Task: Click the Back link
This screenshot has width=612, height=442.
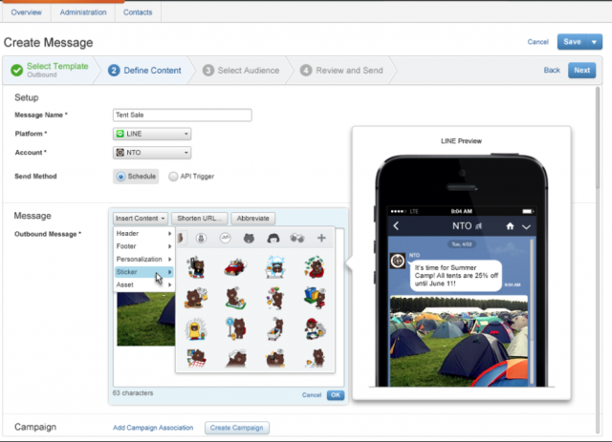Action: (x=552, y=70)
